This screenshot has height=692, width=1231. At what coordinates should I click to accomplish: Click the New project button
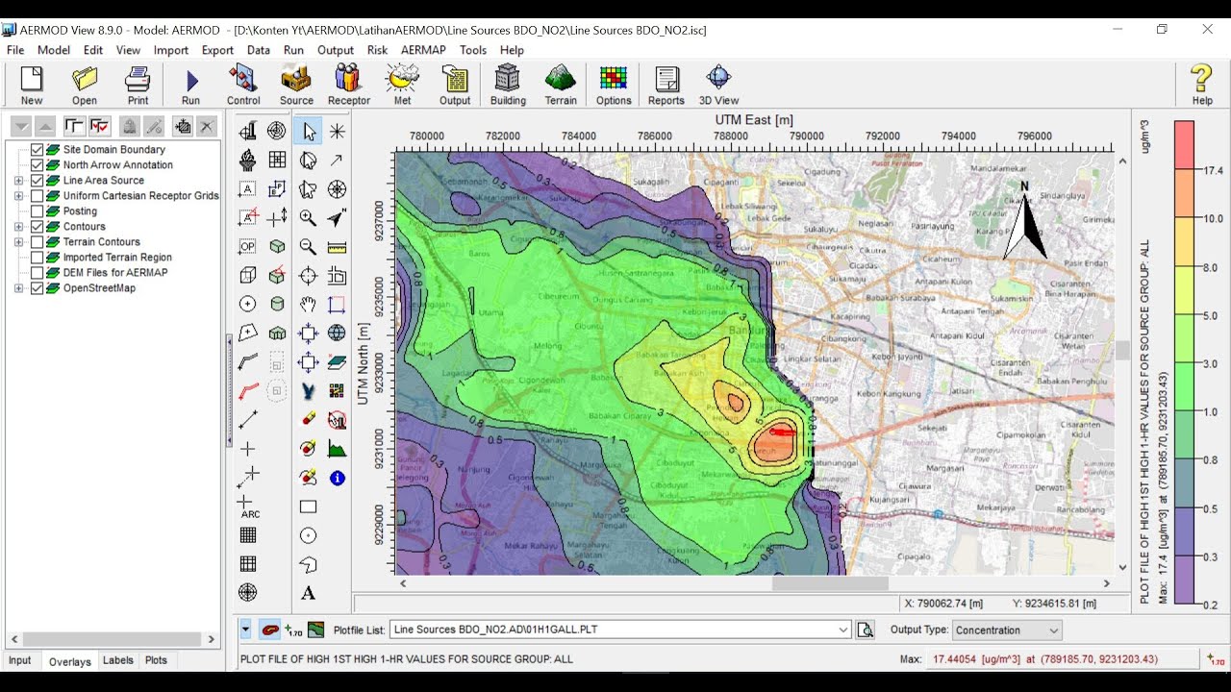click(32, 85)
